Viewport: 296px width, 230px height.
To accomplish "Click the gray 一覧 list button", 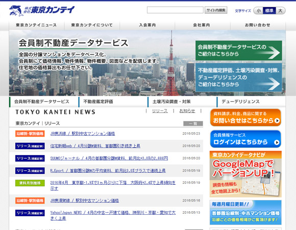I will click(x=193, y=124).
